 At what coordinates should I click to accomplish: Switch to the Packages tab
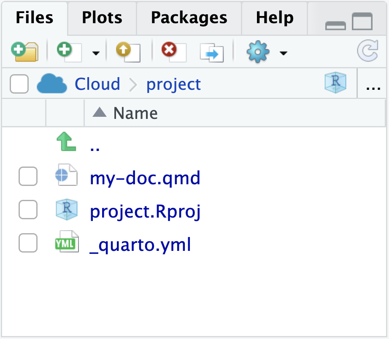[189, 18]
